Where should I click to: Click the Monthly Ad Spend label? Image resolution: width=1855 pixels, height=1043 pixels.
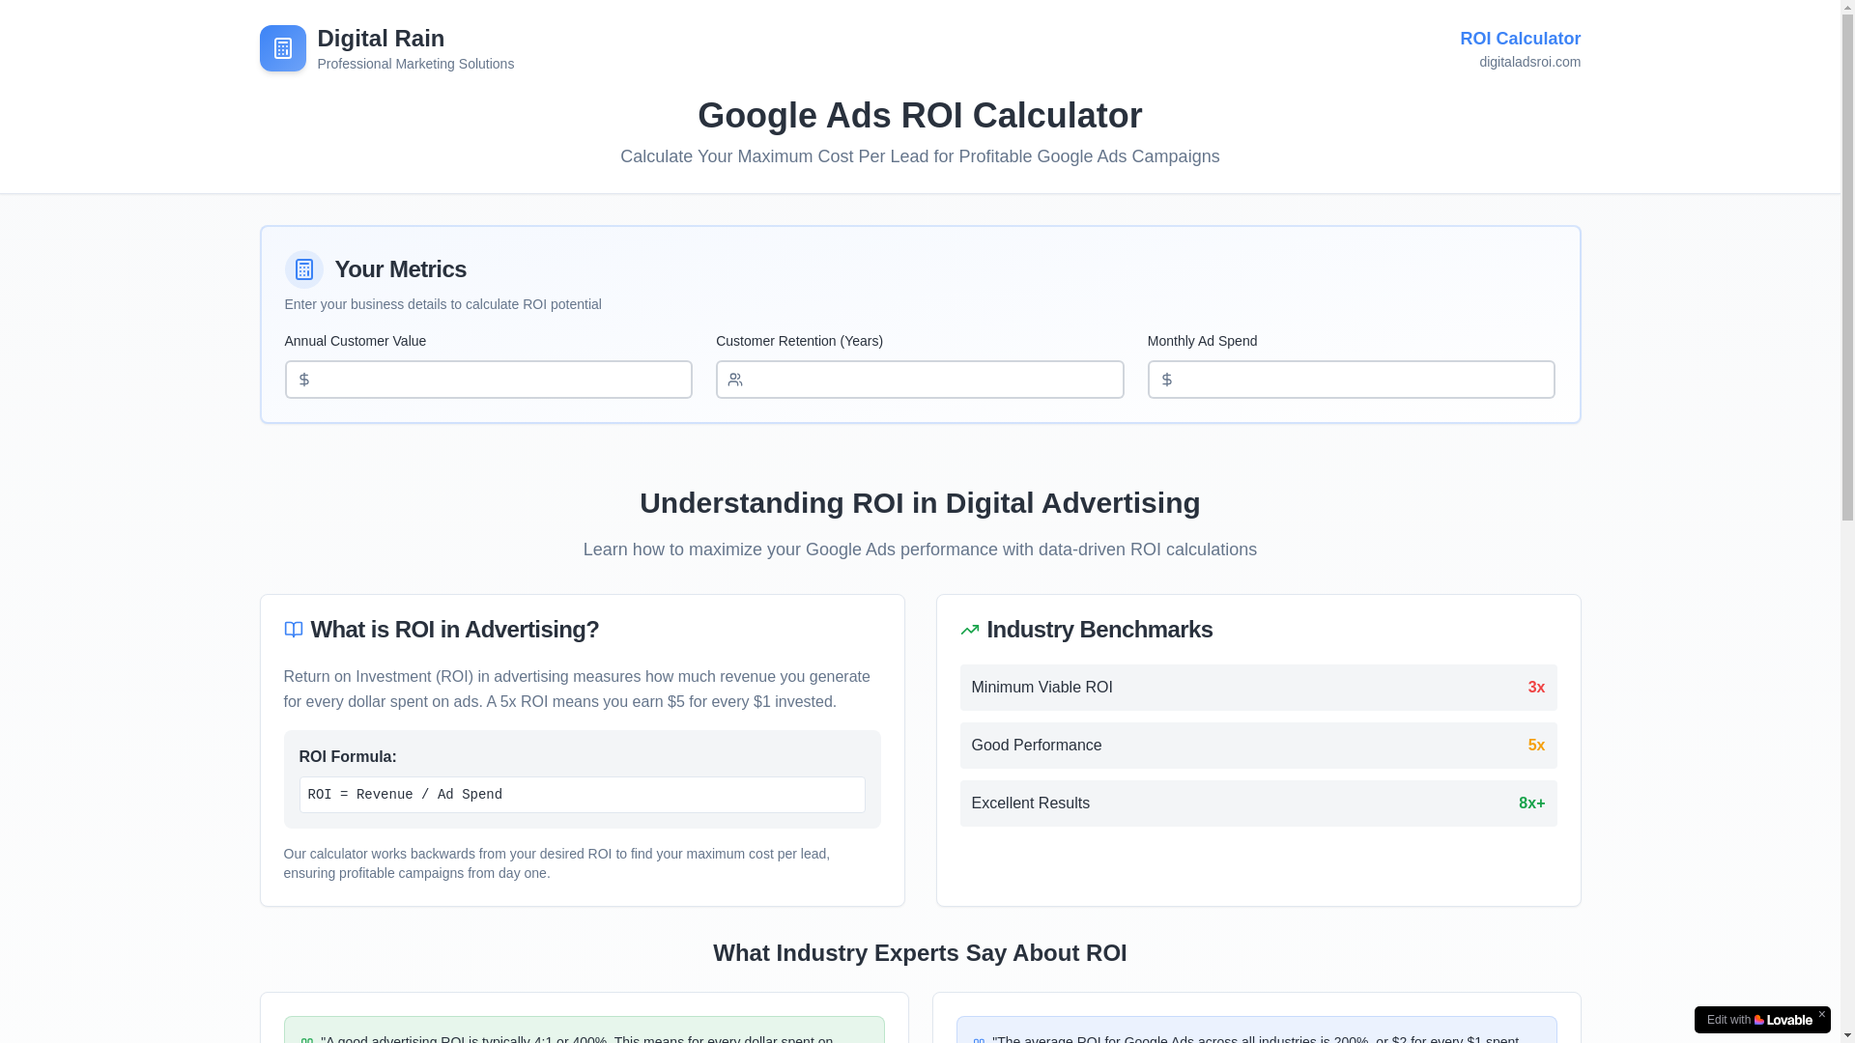1202,341
